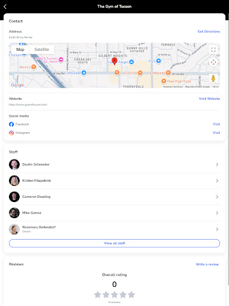Image resolution: width=229 pixels, height=306 pixels.
Task: Select the name Rosemary Bietendorf
Action: (39, 227)
